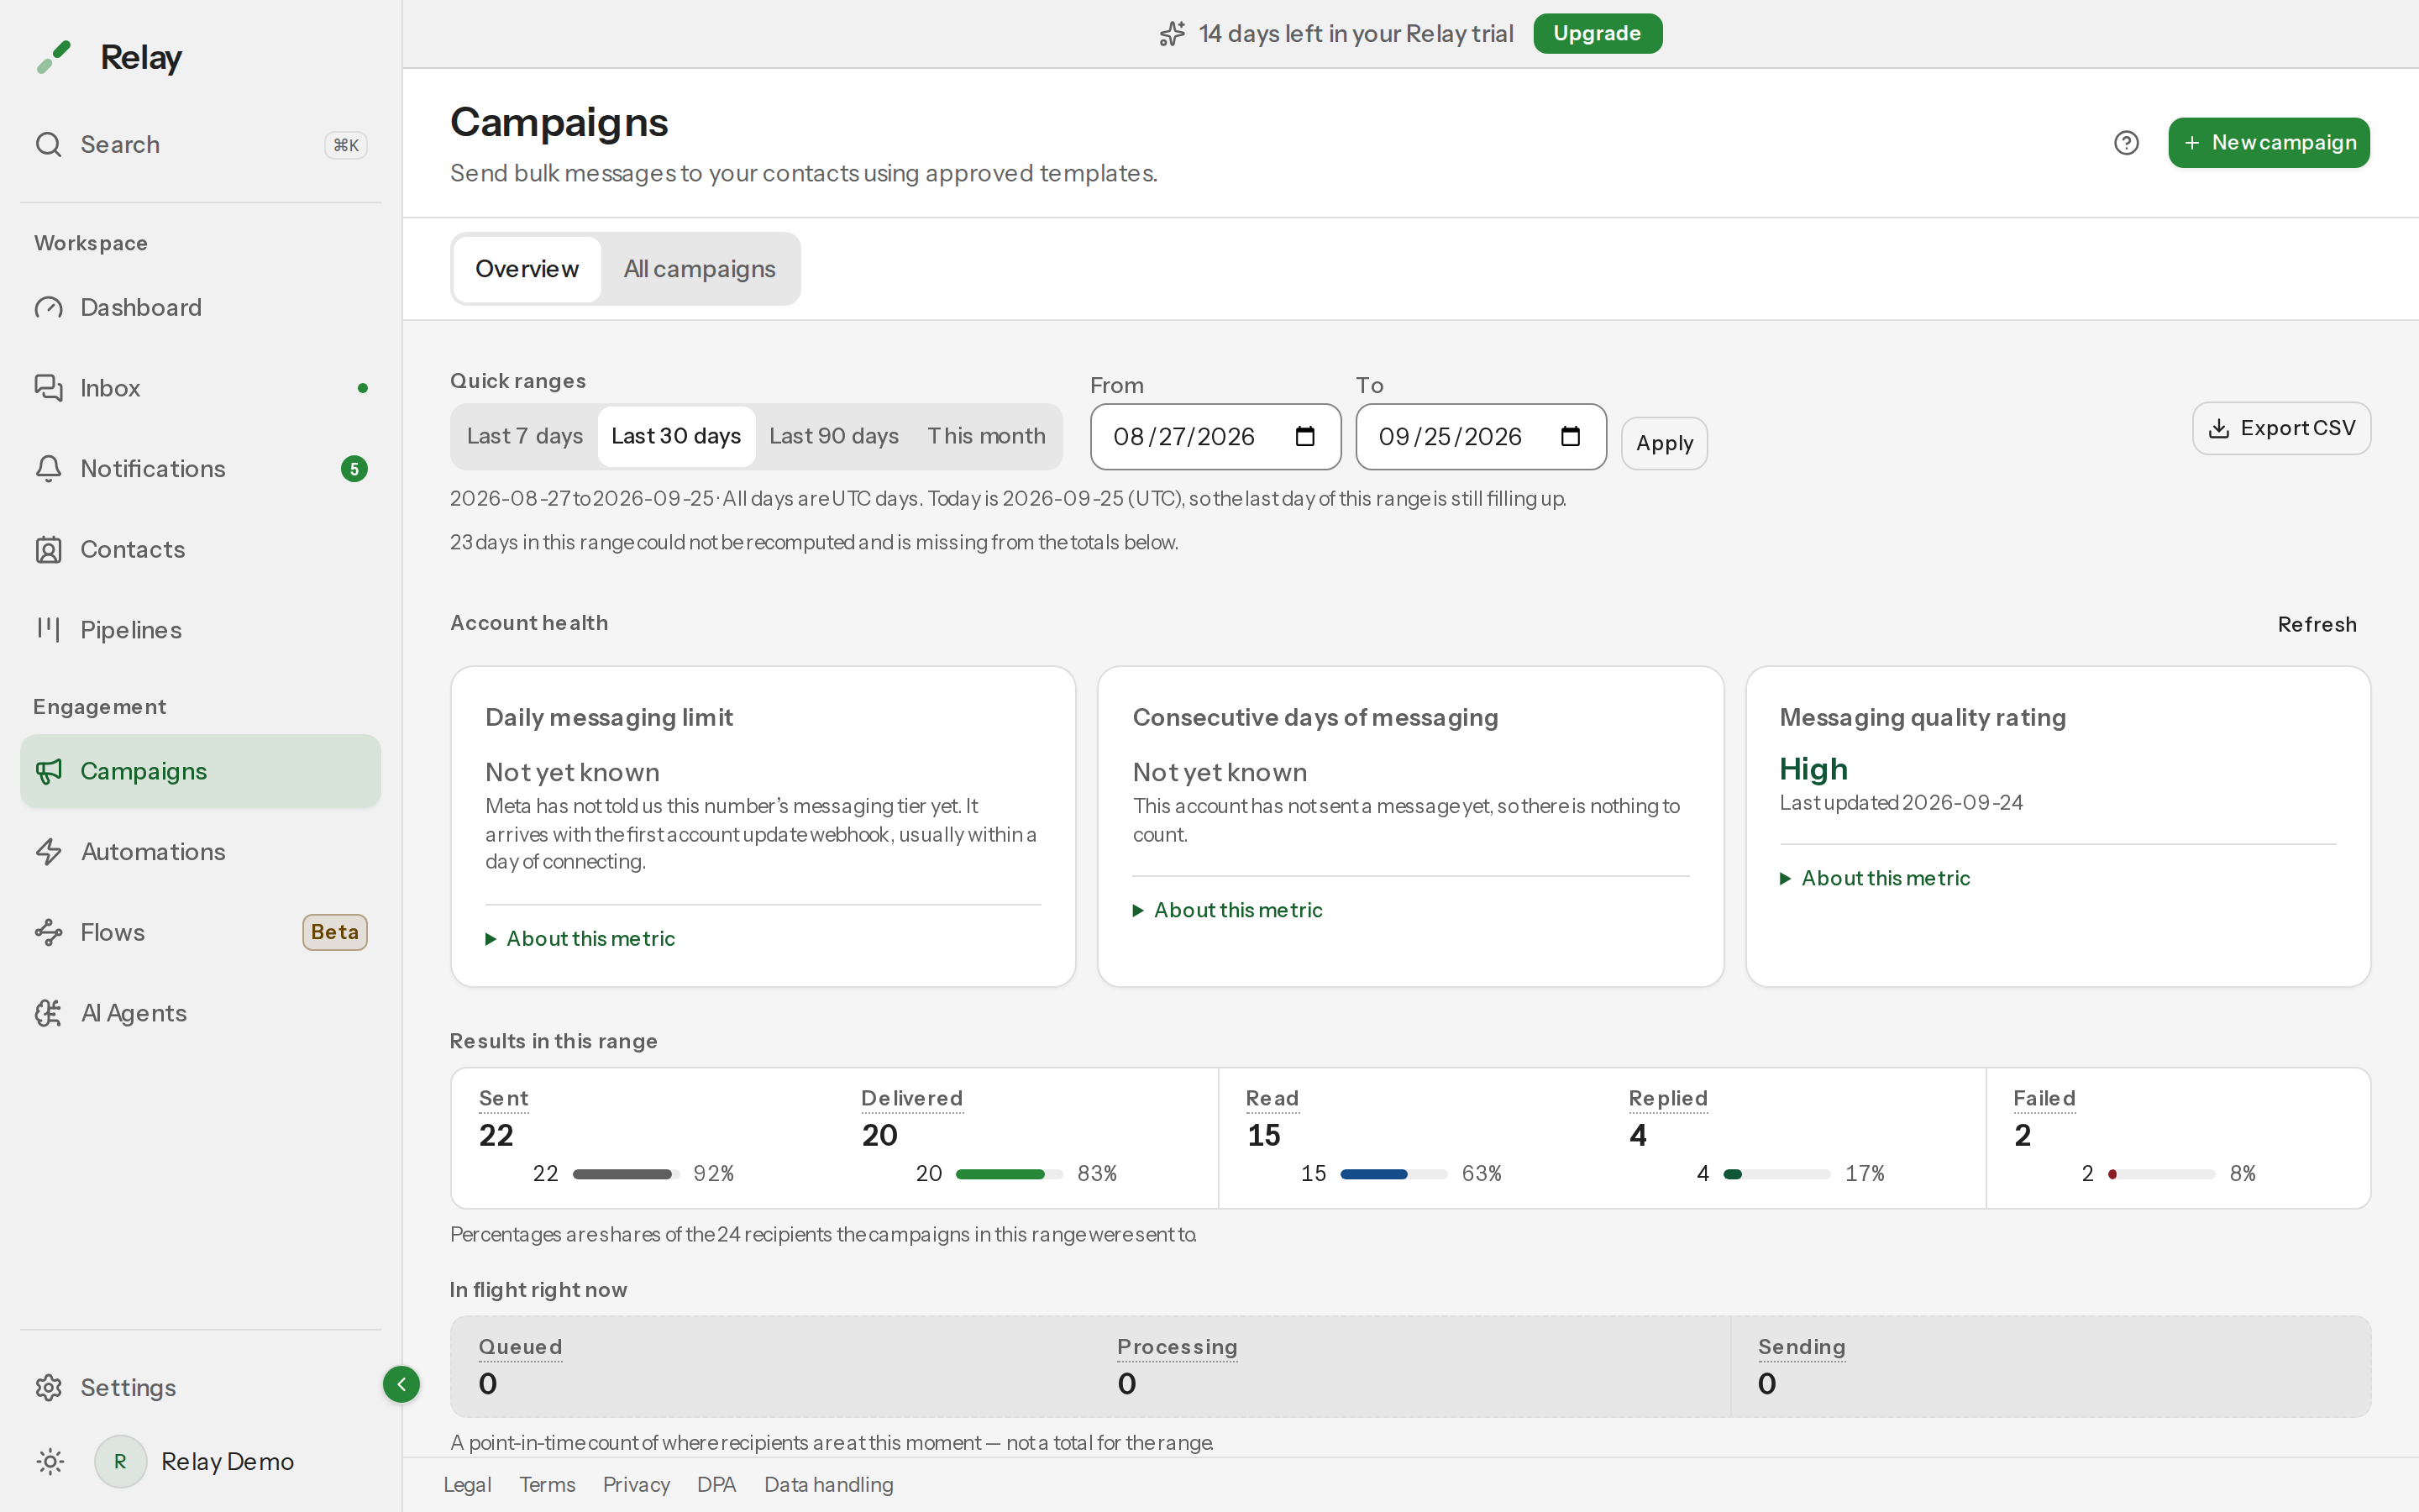The width and height of the screenshot is (2419, 1512).
Task: Click the AI Agents brain icon
Action: [49, 1013]
